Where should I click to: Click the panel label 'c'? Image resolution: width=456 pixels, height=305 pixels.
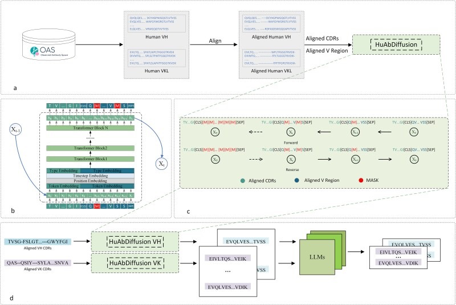(x=188, y=212)
